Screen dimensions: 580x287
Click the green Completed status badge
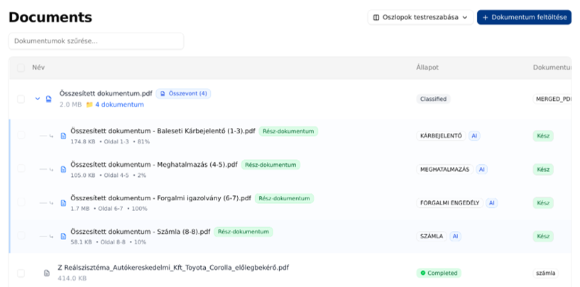(438, 273)
